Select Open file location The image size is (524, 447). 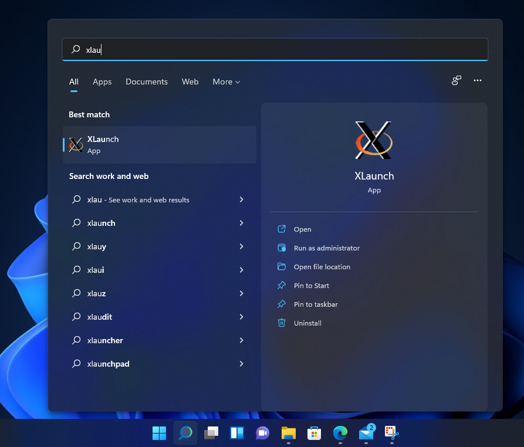coord(322,266)
